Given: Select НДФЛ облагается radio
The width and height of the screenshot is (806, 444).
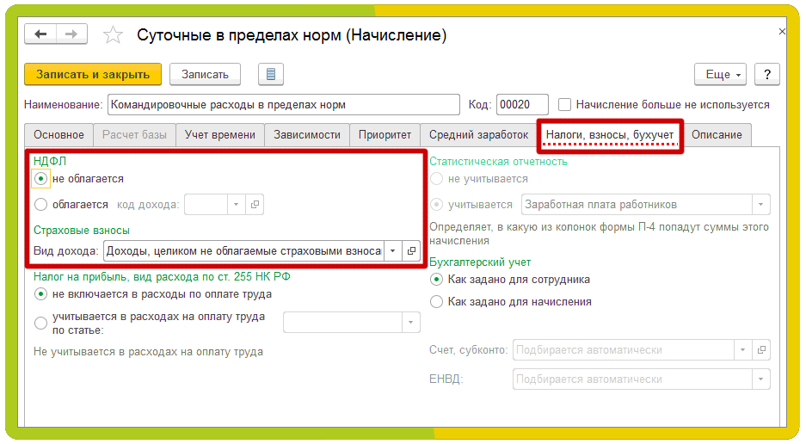Looking at the screenshot, I should tap(40, 205).
